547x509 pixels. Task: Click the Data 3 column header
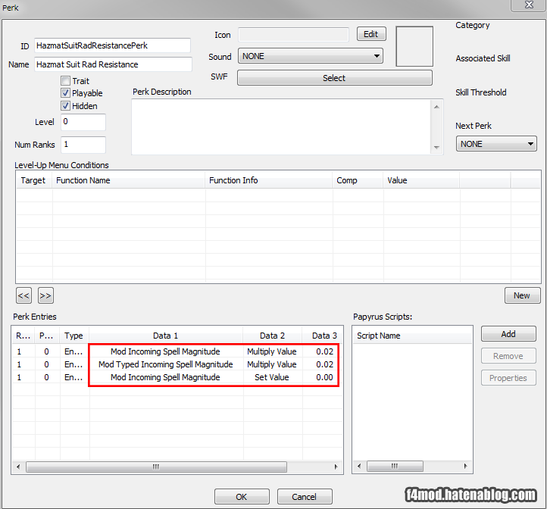tap(323, 336)
